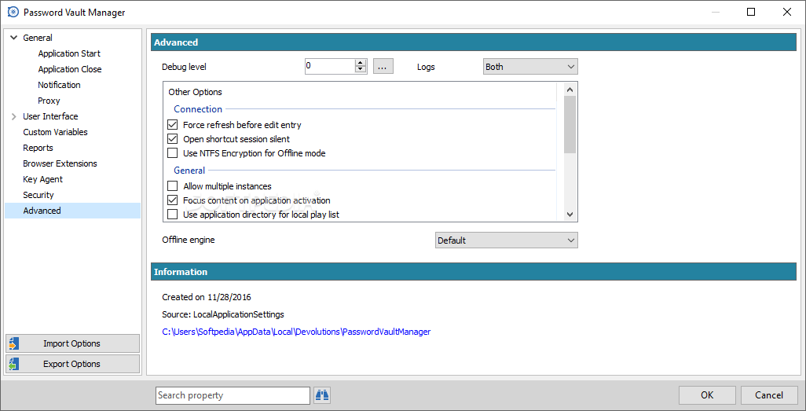Enable Use application directory for local play list
This screenshot has height=411, width=806.
(173, 215)
